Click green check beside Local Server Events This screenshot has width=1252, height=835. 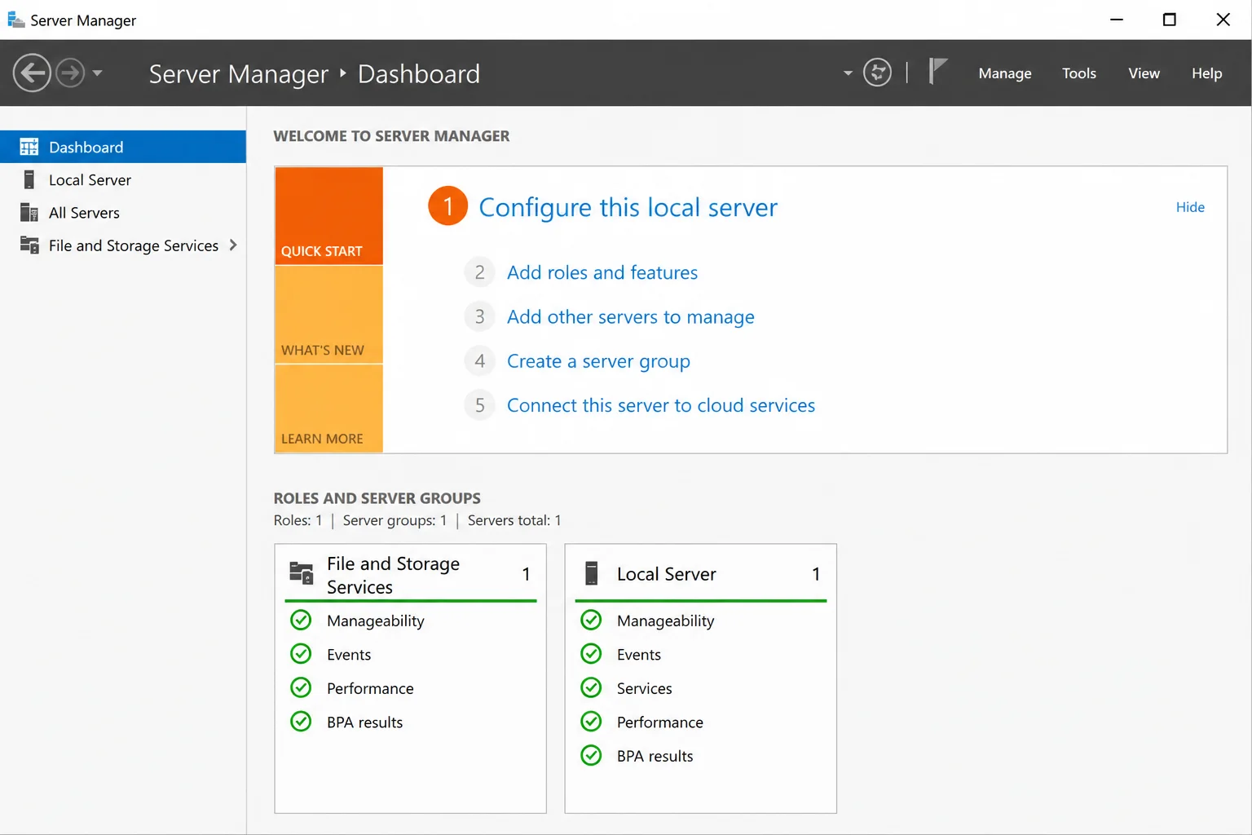[x=591, y=654]
